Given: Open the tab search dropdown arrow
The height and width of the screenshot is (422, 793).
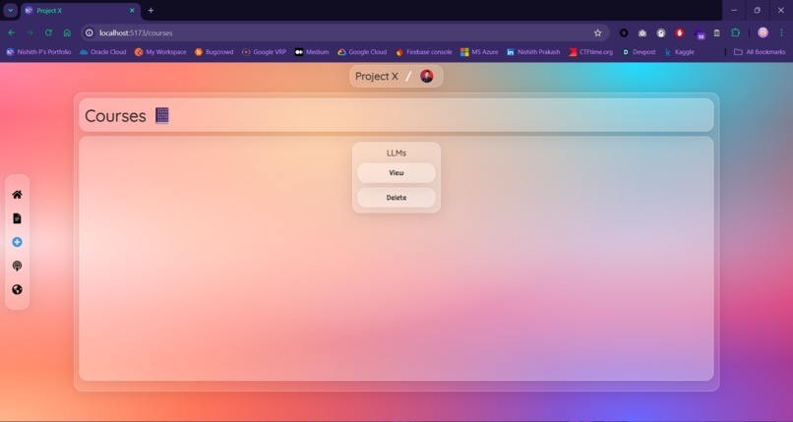Looking at the screenshot, I should click(10, 10).
